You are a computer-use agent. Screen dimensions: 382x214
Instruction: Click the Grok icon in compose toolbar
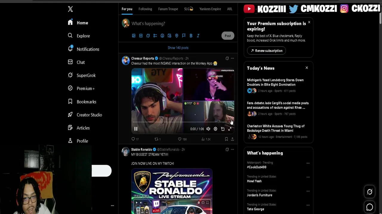[x=148, y=36]
